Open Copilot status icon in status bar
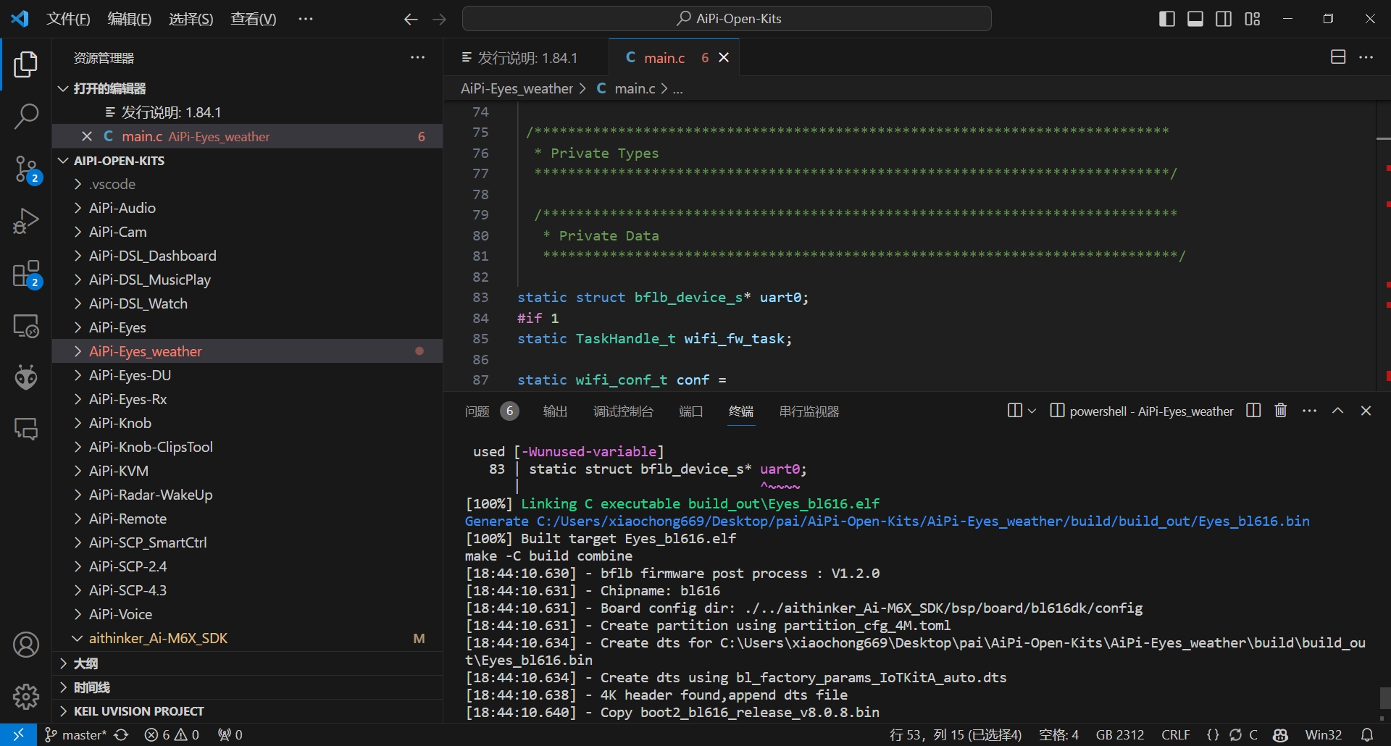Image resolution: width=1391 pixels, height=746 pixels. coord(1280,734)
